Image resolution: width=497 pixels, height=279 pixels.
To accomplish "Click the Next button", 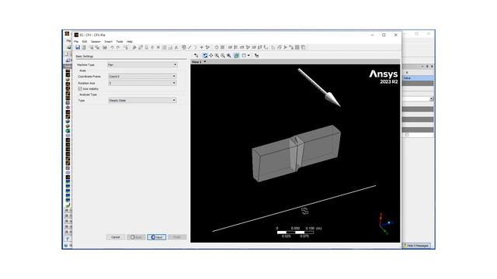I will (x=157, y=237).
